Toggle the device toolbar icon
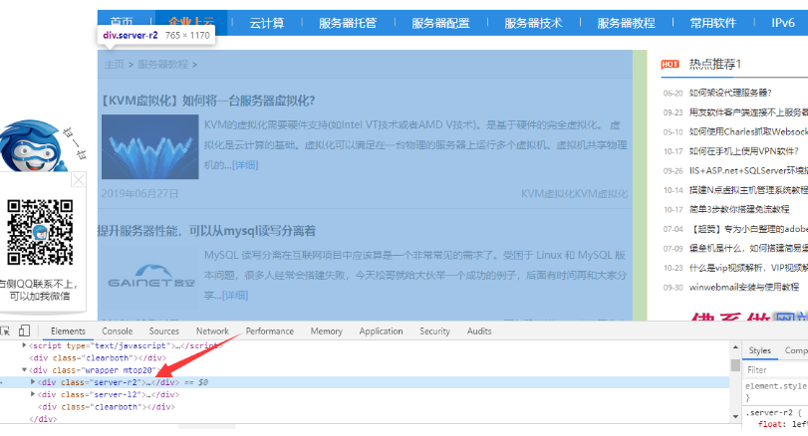The image size is (808, 436). (x=24, y=330)
